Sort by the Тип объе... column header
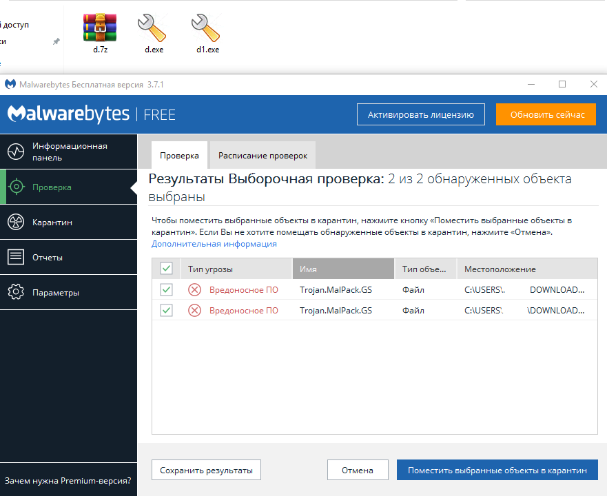 (x=425, y=269)
